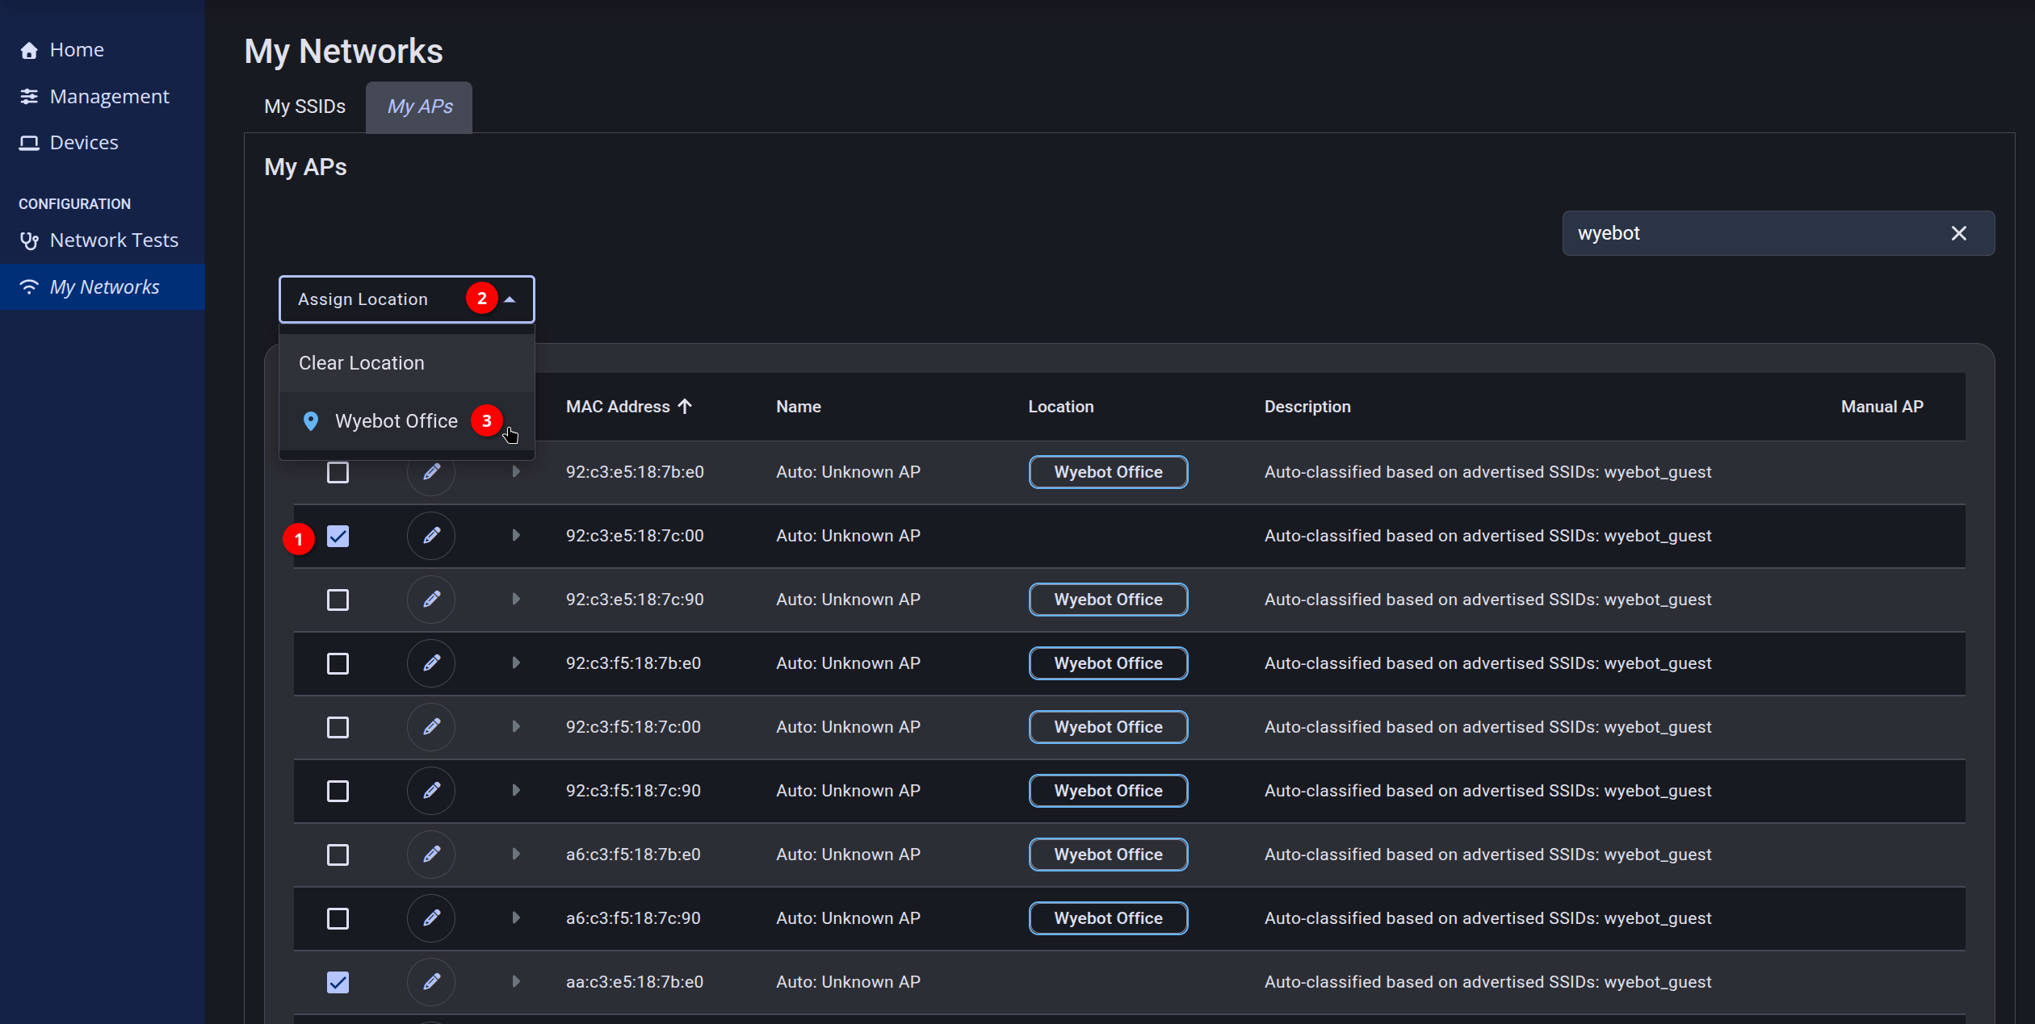Click Wyebot Office tag on row a6:c3:f5:18:7c:90
Viewport: 2035px width, 1024px height.
(1108, 918)
